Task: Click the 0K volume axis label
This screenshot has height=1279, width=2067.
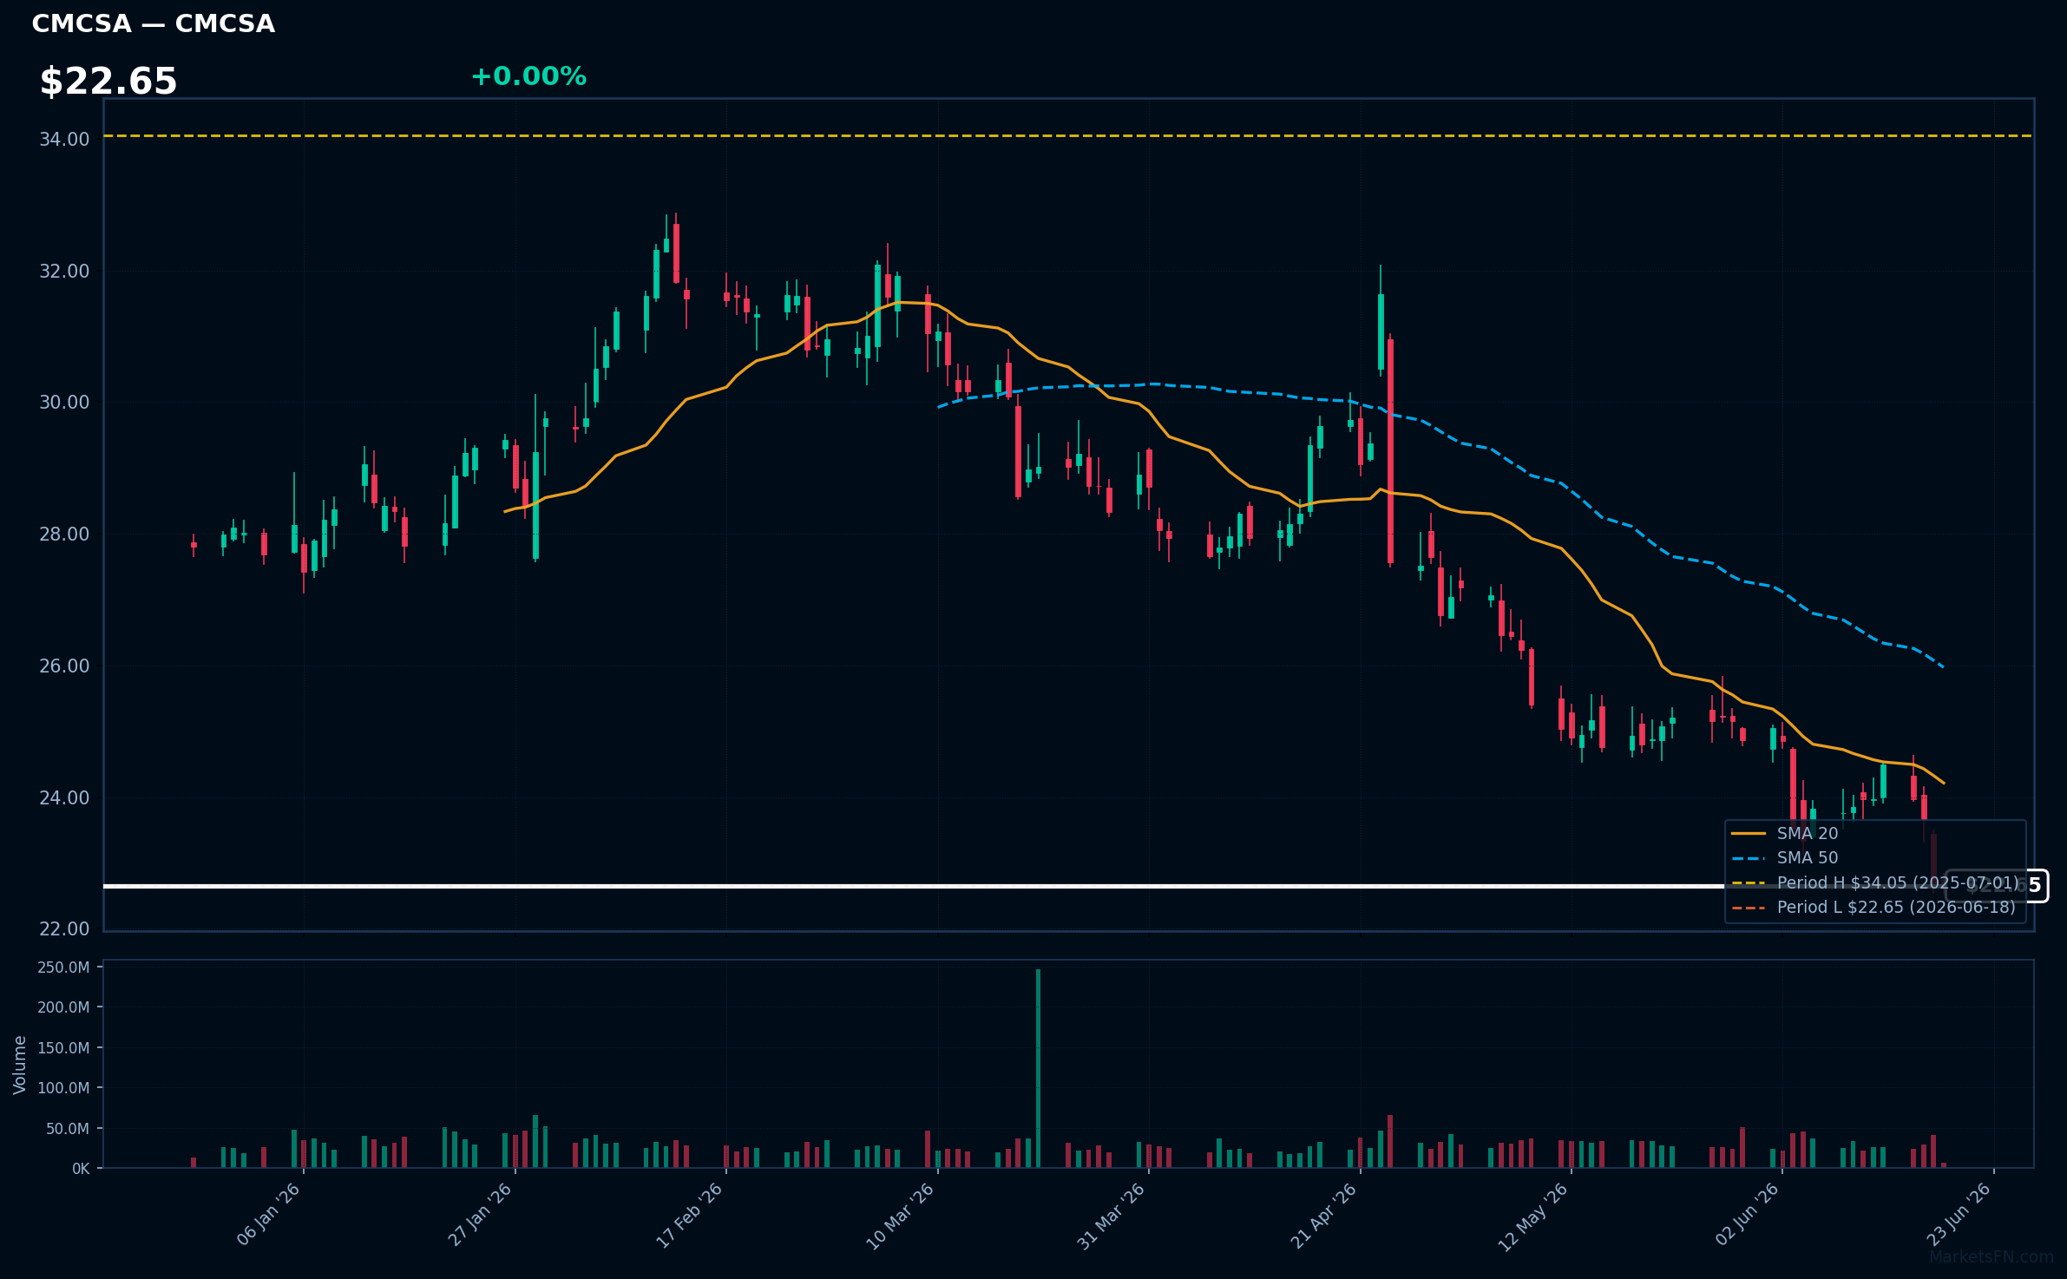Action: tap(81, 1169)
